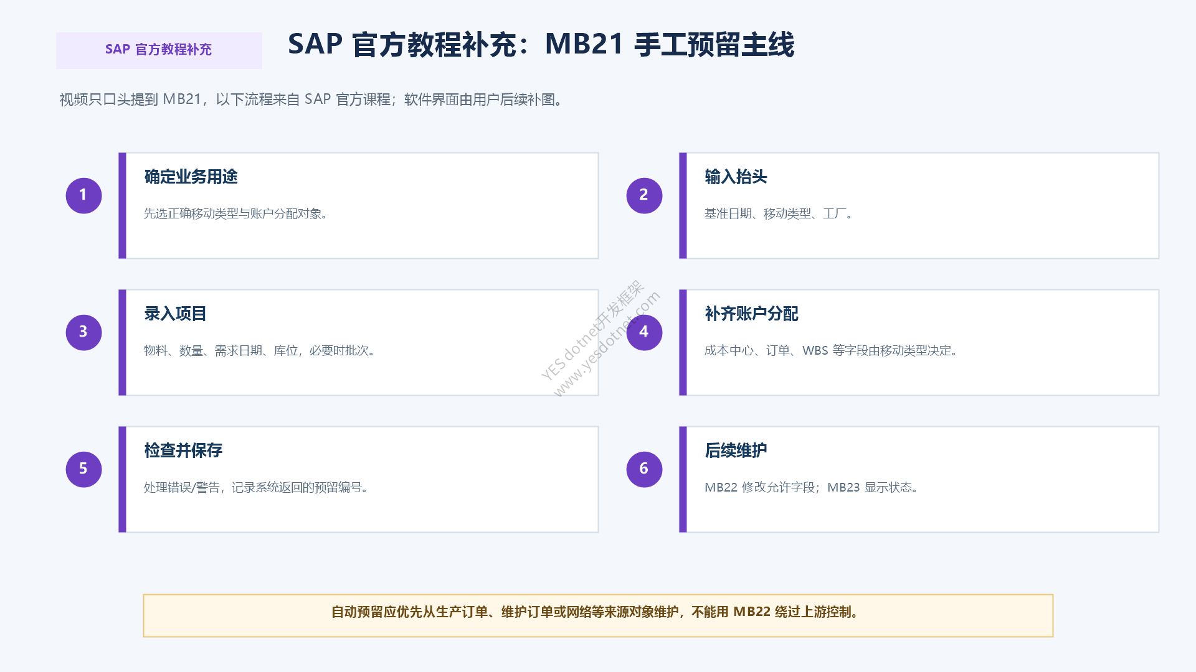Click the step 4 number circle
This screenshot has height=672, width=1196.
coord(644,332)
